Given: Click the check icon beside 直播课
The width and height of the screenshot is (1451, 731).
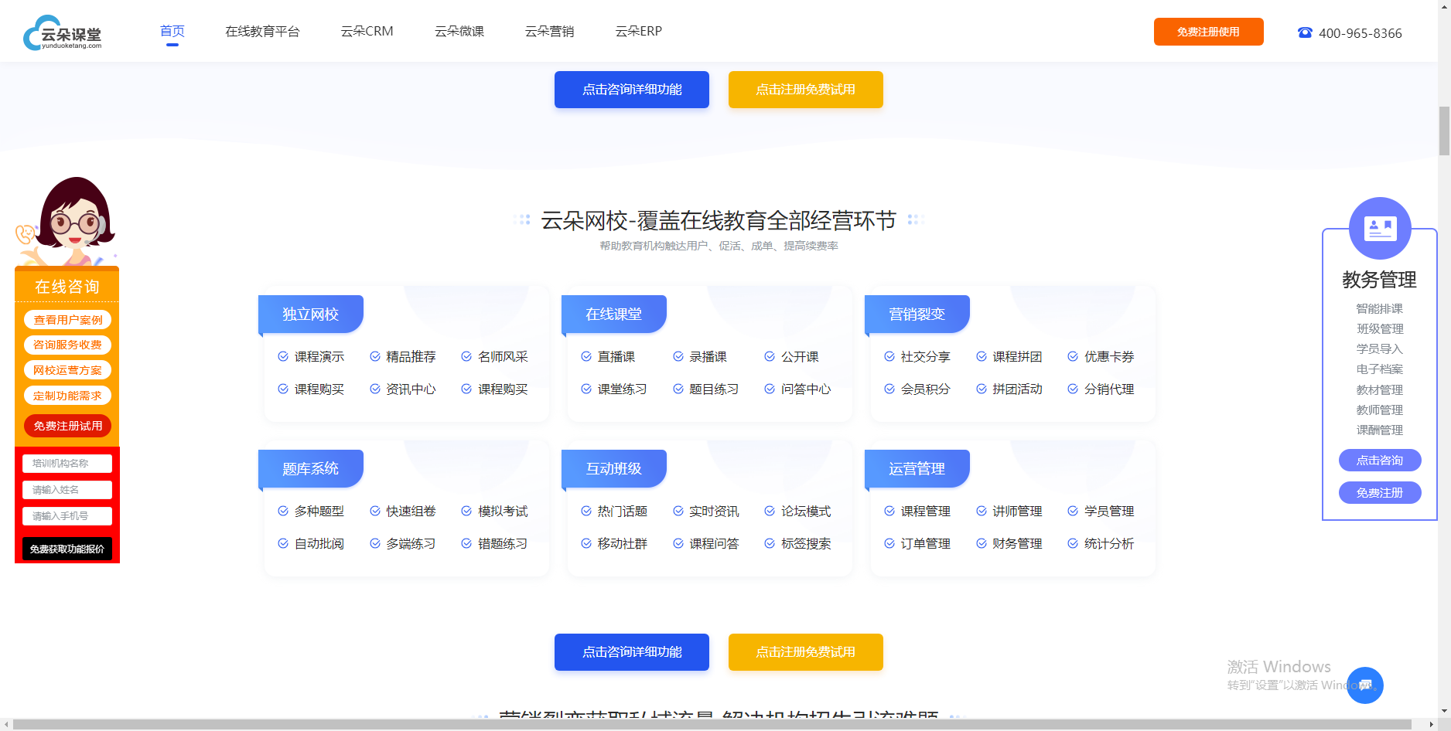Looking at the screenshot, I should pos(586,356).
